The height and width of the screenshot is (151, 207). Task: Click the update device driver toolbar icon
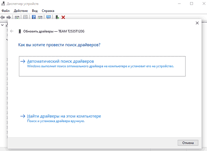[57, 17]
